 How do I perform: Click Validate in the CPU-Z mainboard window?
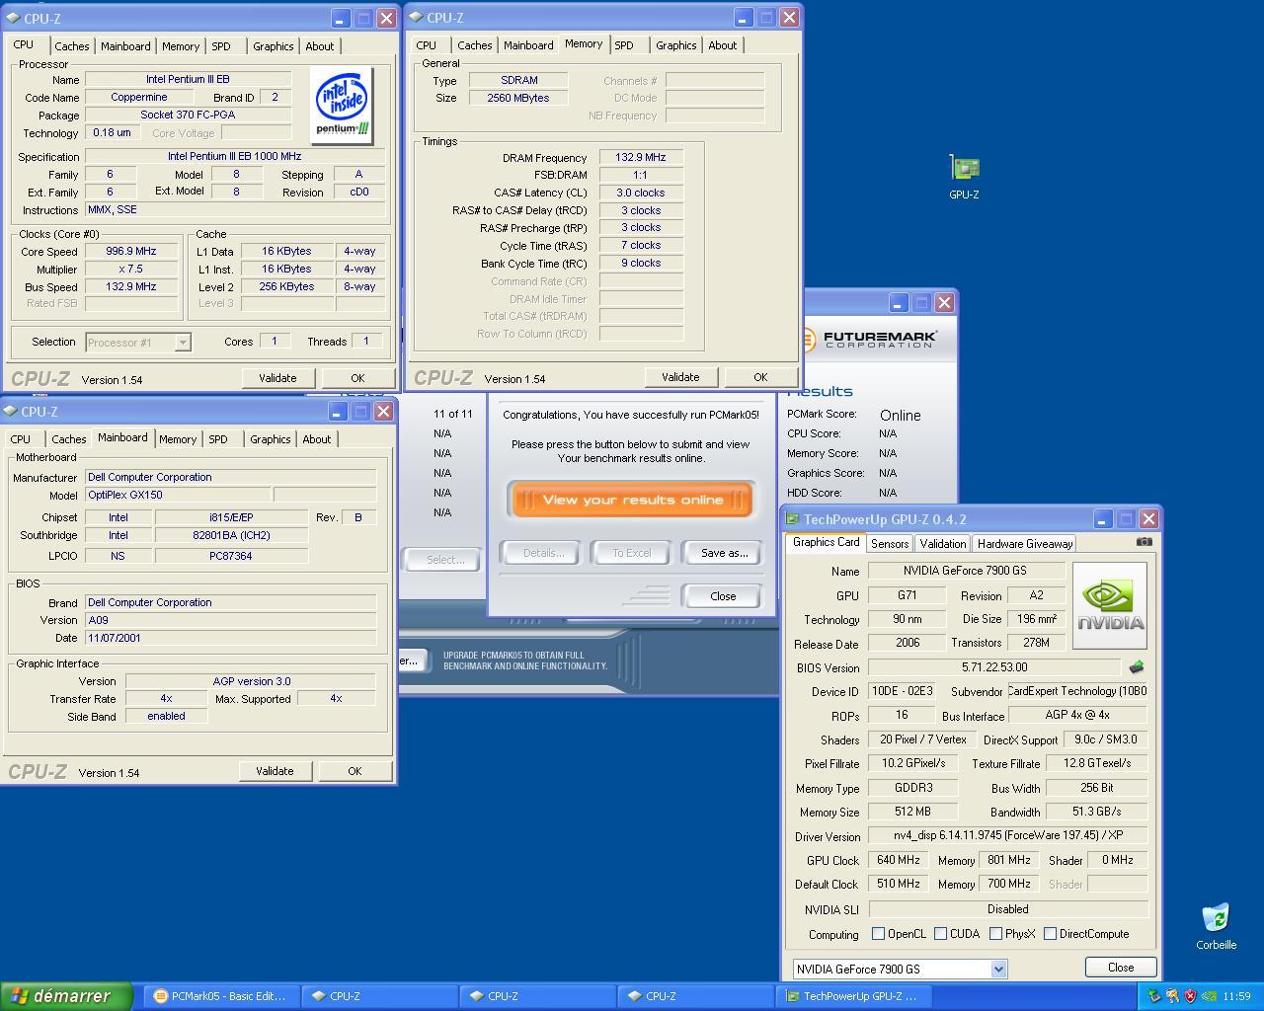[275, 771]
